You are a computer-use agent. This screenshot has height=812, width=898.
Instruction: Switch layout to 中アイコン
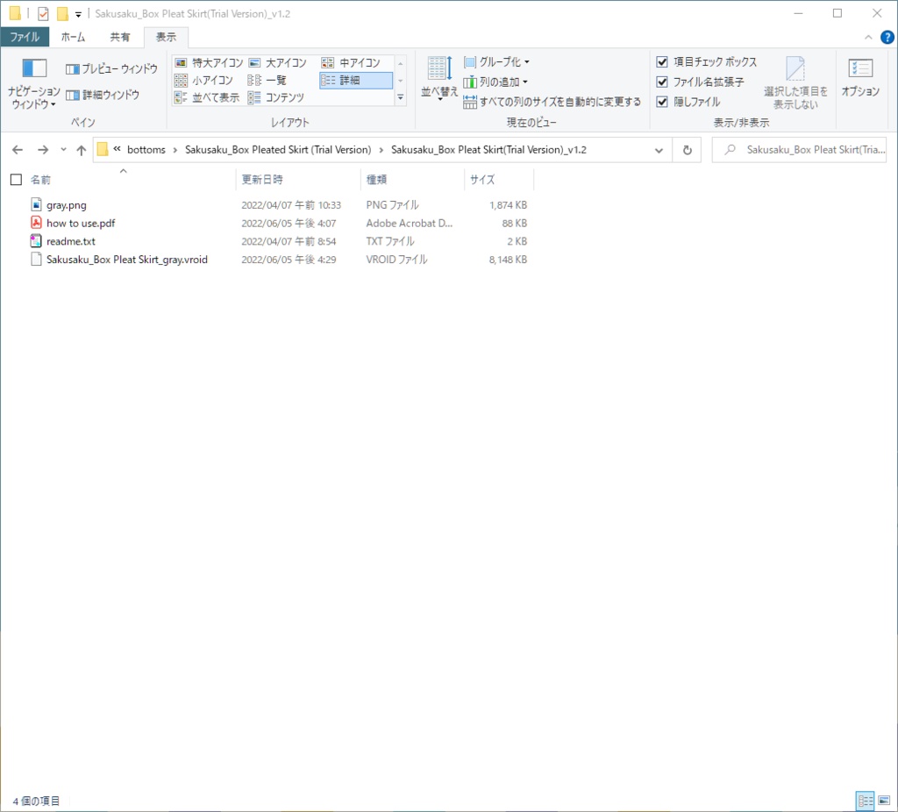tap(351, 62)
